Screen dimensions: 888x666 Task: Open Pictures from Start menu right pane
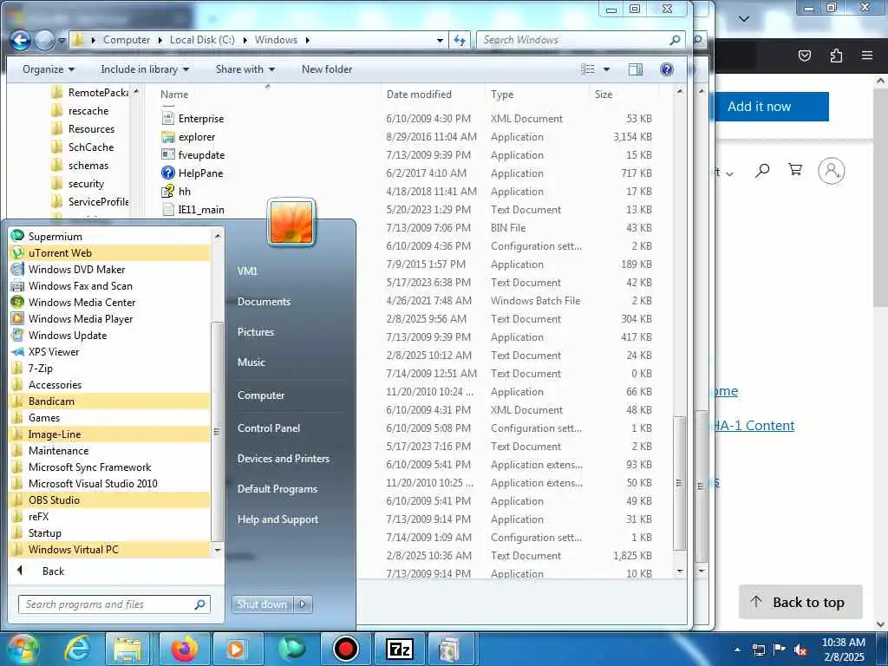256,332
